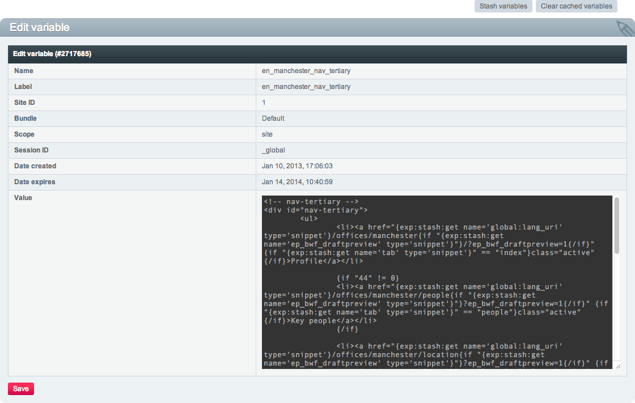This screenshot has height=403, width=635.
Task: Click the Label row value text
Action: pyautogui.click(x=306, y=87)
